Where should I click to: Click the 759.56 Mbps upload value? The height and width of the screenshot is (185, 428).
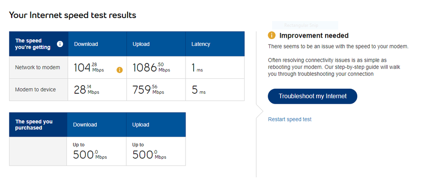click(x=148, y=90)
